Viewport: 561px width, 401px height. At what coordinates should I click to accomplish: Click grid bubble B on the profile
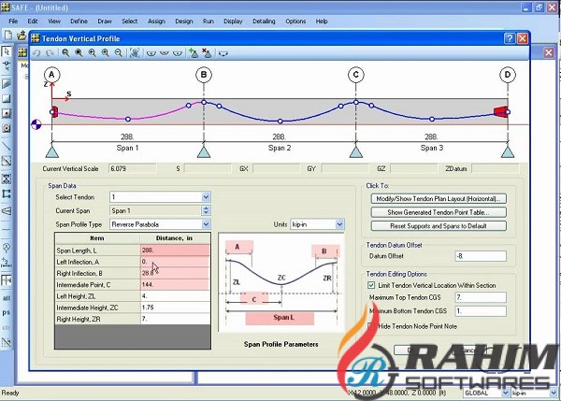[204, 75]
